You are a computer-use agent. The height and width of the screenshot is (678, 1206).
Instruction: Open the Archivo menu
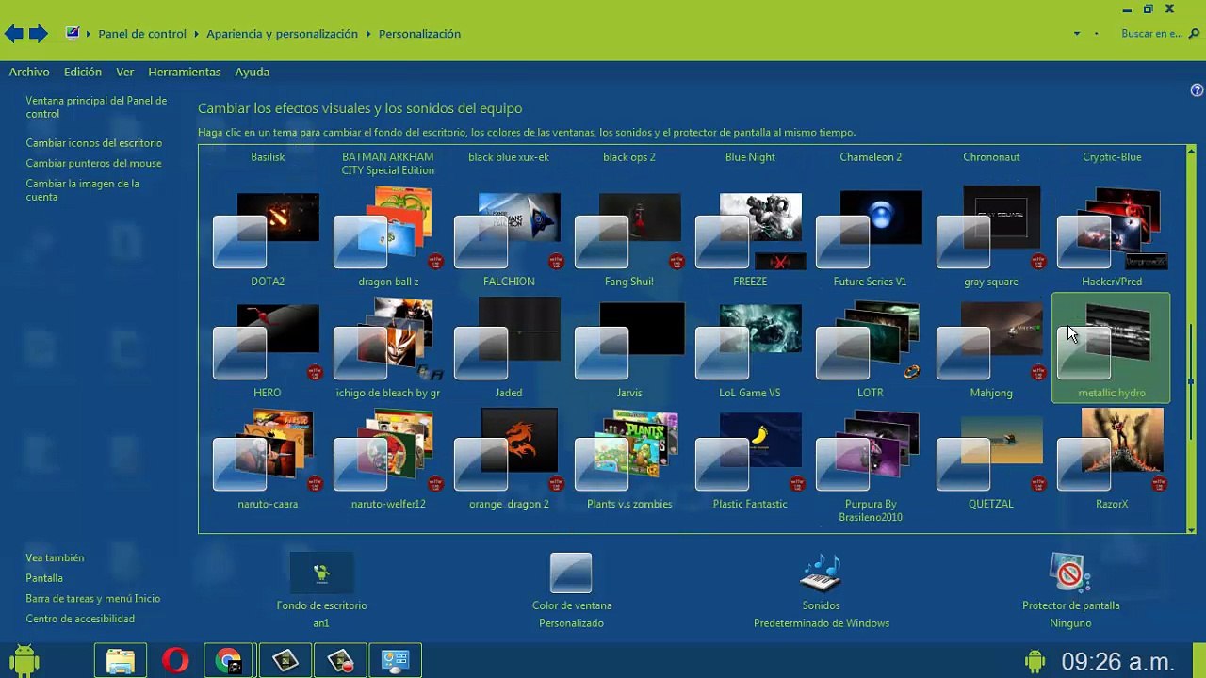point(29,72)
